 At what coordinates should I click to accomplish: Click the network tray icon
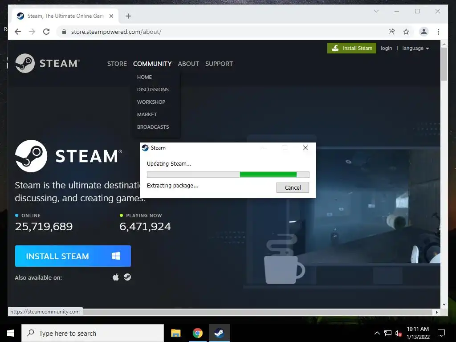[388, 333]
